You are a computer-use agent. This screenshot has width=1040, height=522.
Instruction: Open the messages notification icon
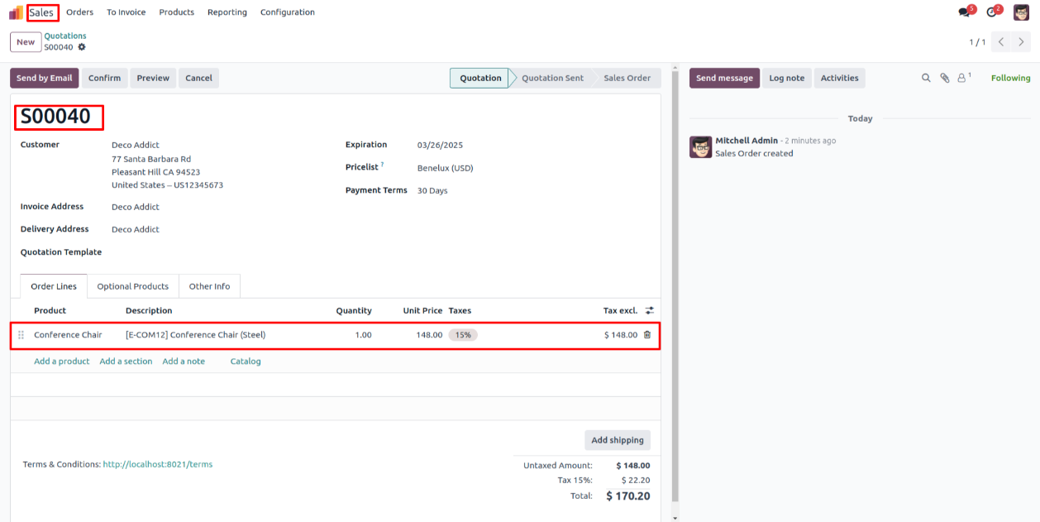coord(964,12)
